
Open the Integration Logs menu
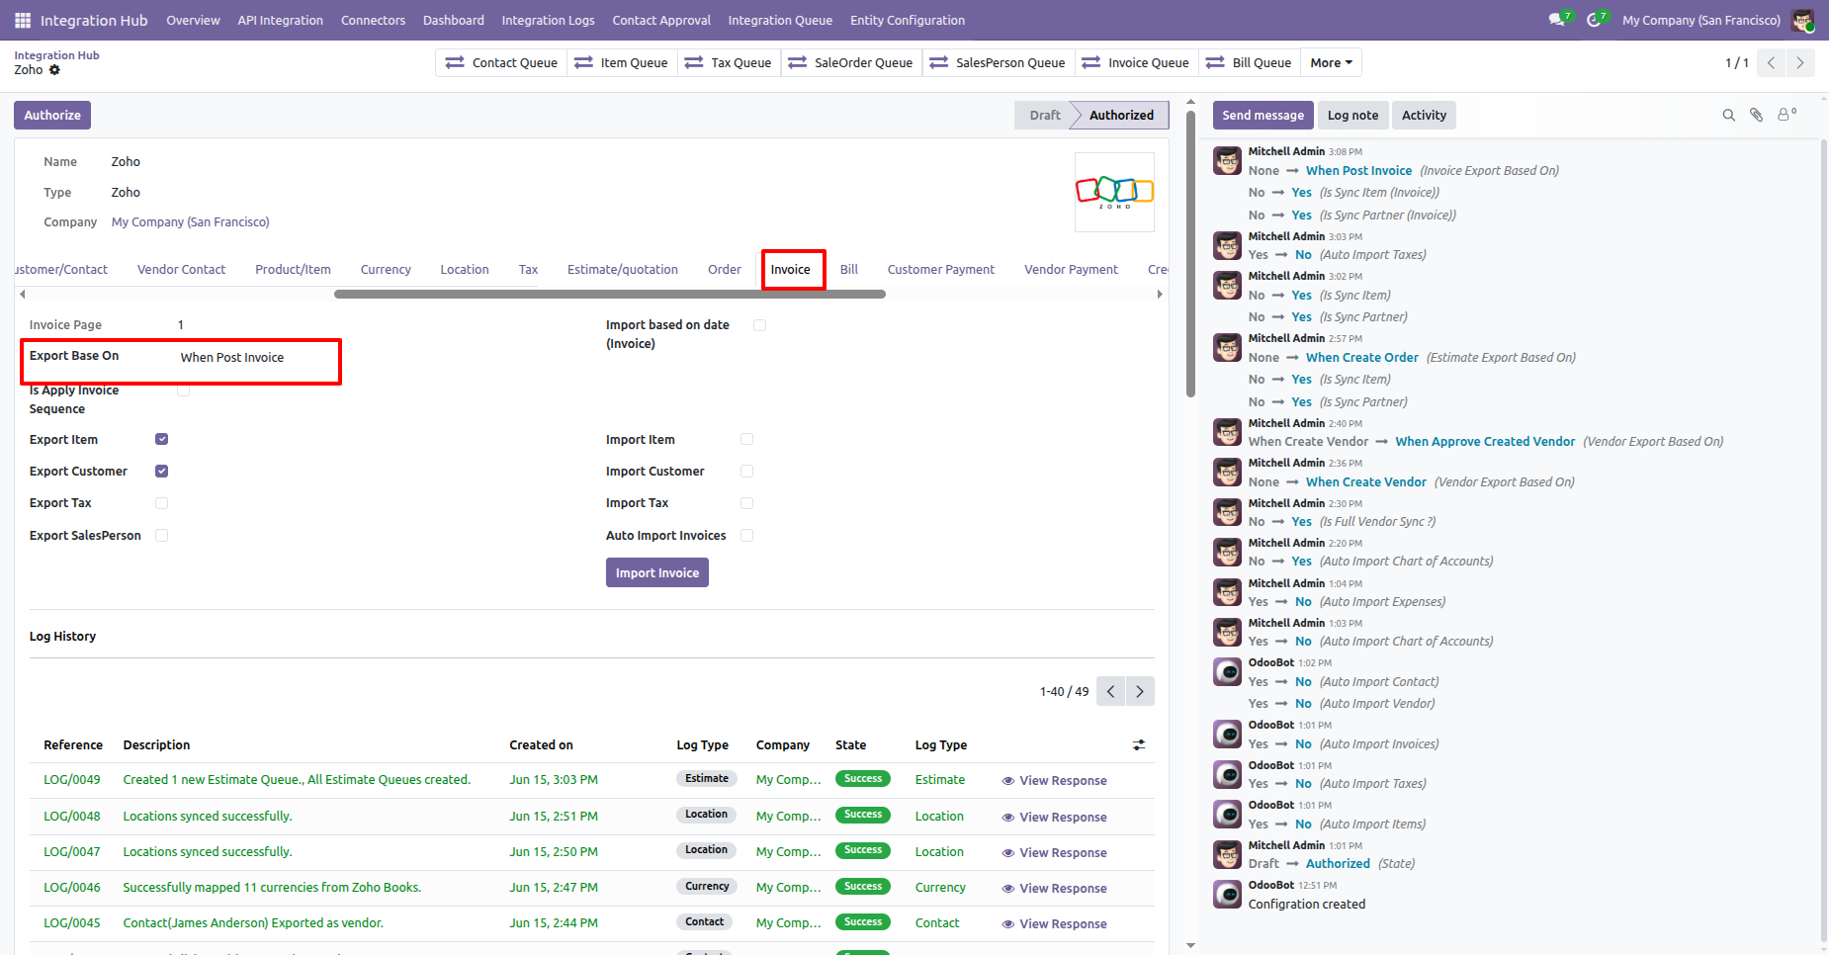coord(548,20)
